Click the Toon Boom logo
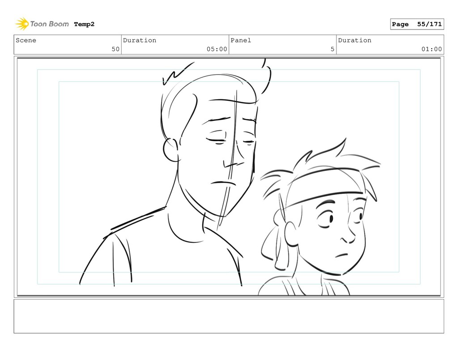This screenshot has height=354, width=458. (42, 24)
